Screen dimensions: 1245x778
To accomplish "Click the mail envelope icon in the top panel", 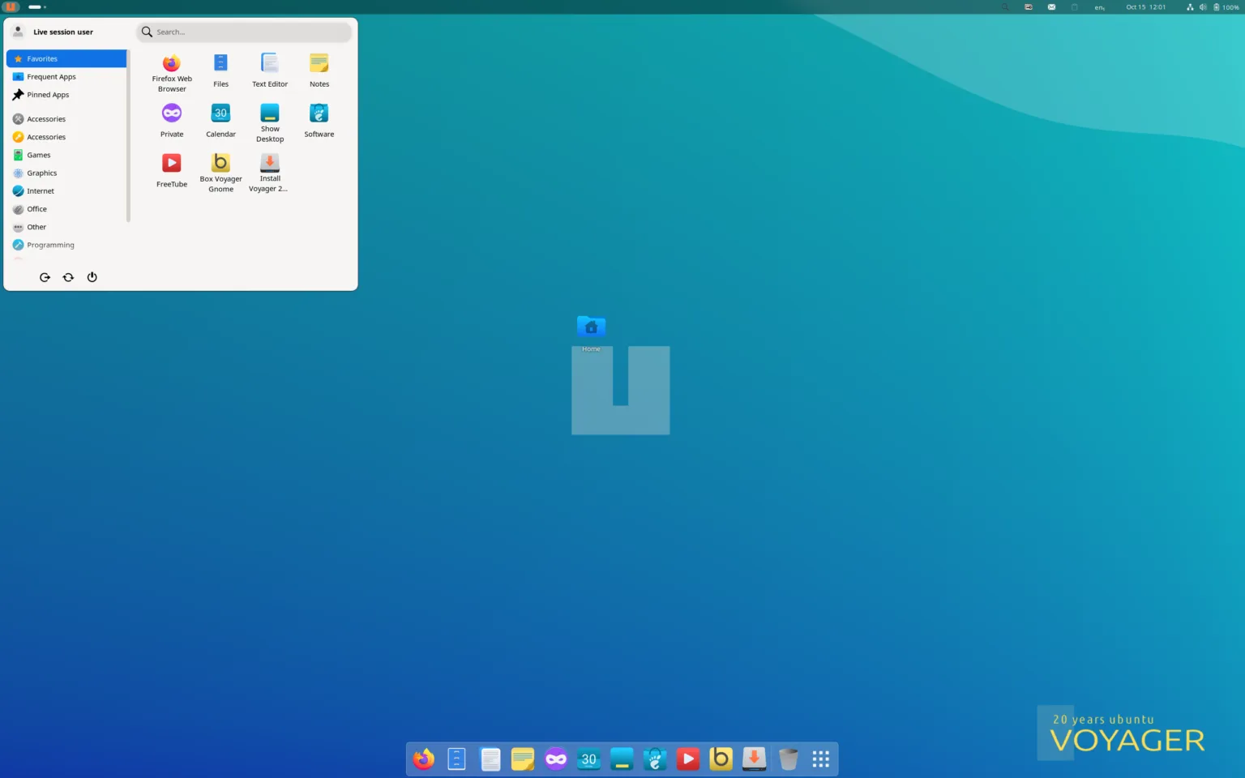I will point(1051,7).
